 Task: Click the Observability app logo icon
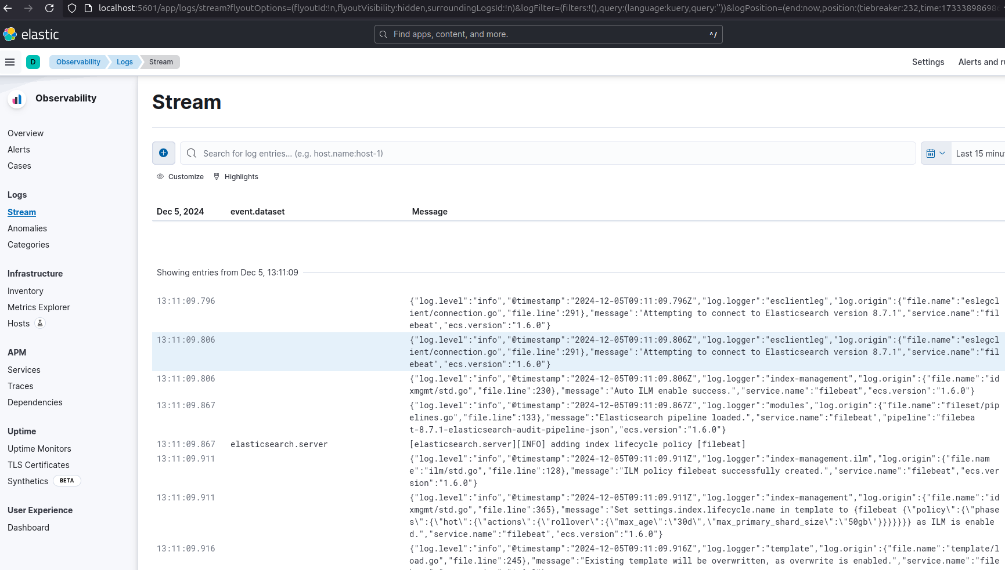(17, 99)
